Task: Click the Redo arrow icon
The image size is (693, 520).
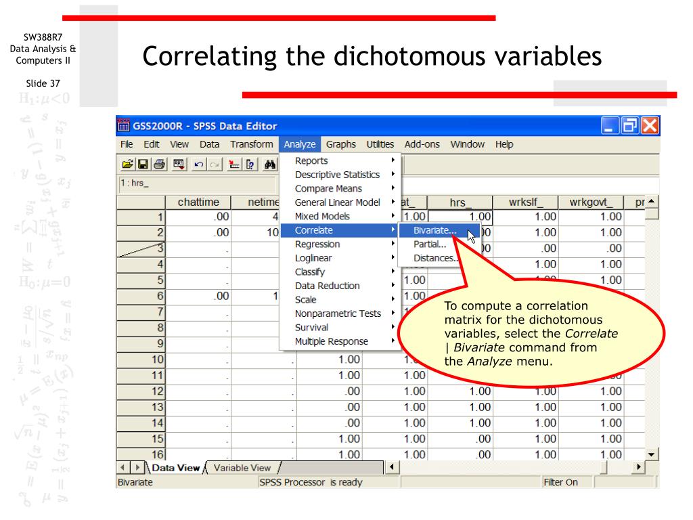Action: [215, 165]
